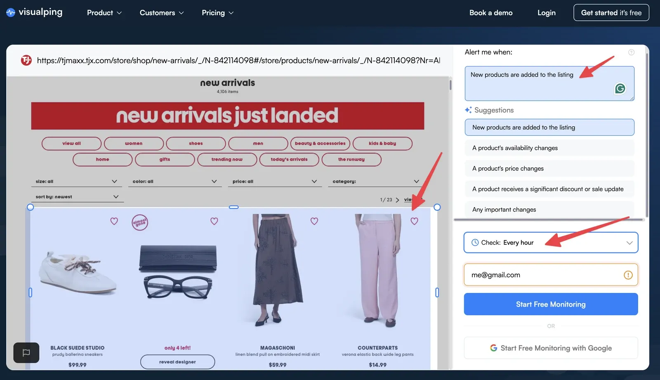Viewport: 660px width, 380px height.
Task: Select the trending now pill
Action: pyautogui.click(x=227, y=159)
